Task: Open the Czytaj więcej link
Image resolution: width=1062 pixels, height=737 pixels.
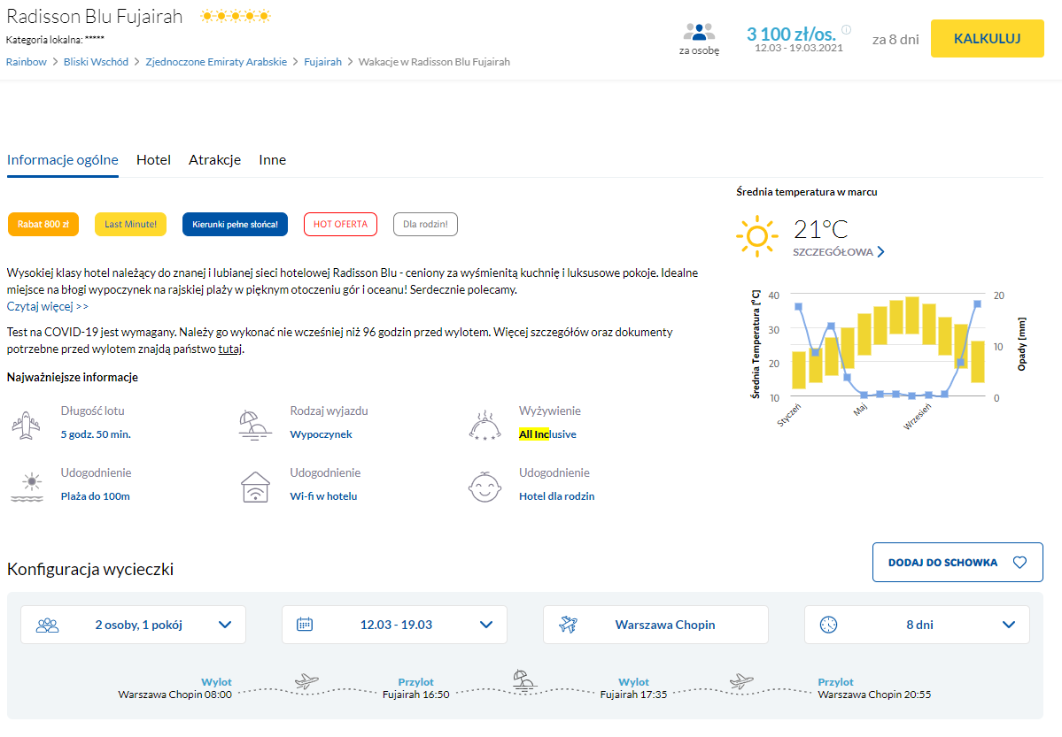Action: click(47, 306)
